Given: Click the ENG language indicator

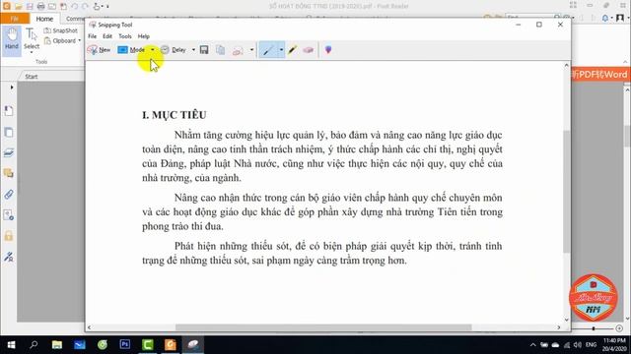Looking at the screenshot, I should point(591,345).
